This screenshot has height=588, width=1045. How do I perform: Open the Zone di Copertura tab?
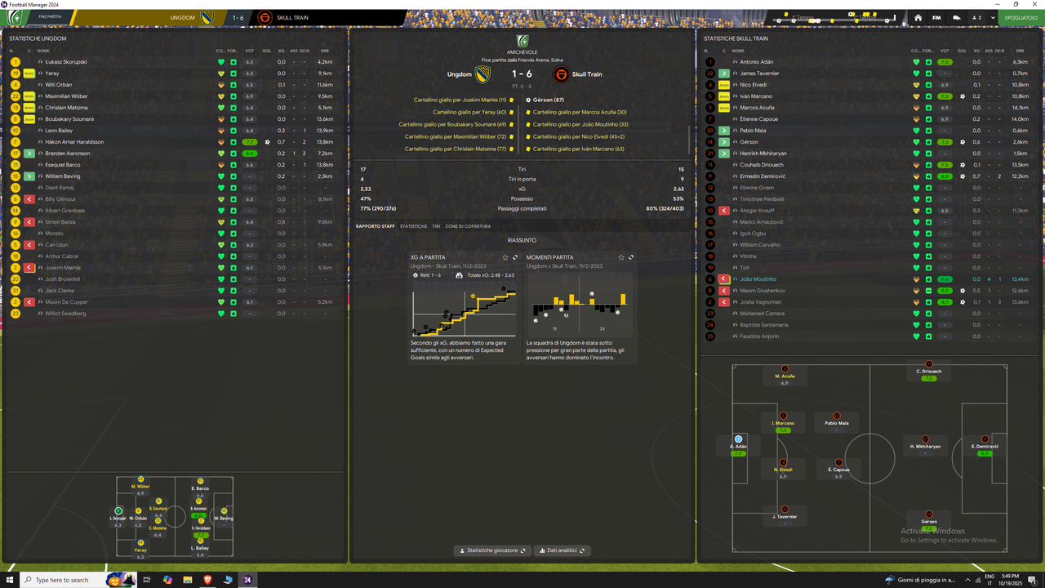coord(468,226)
